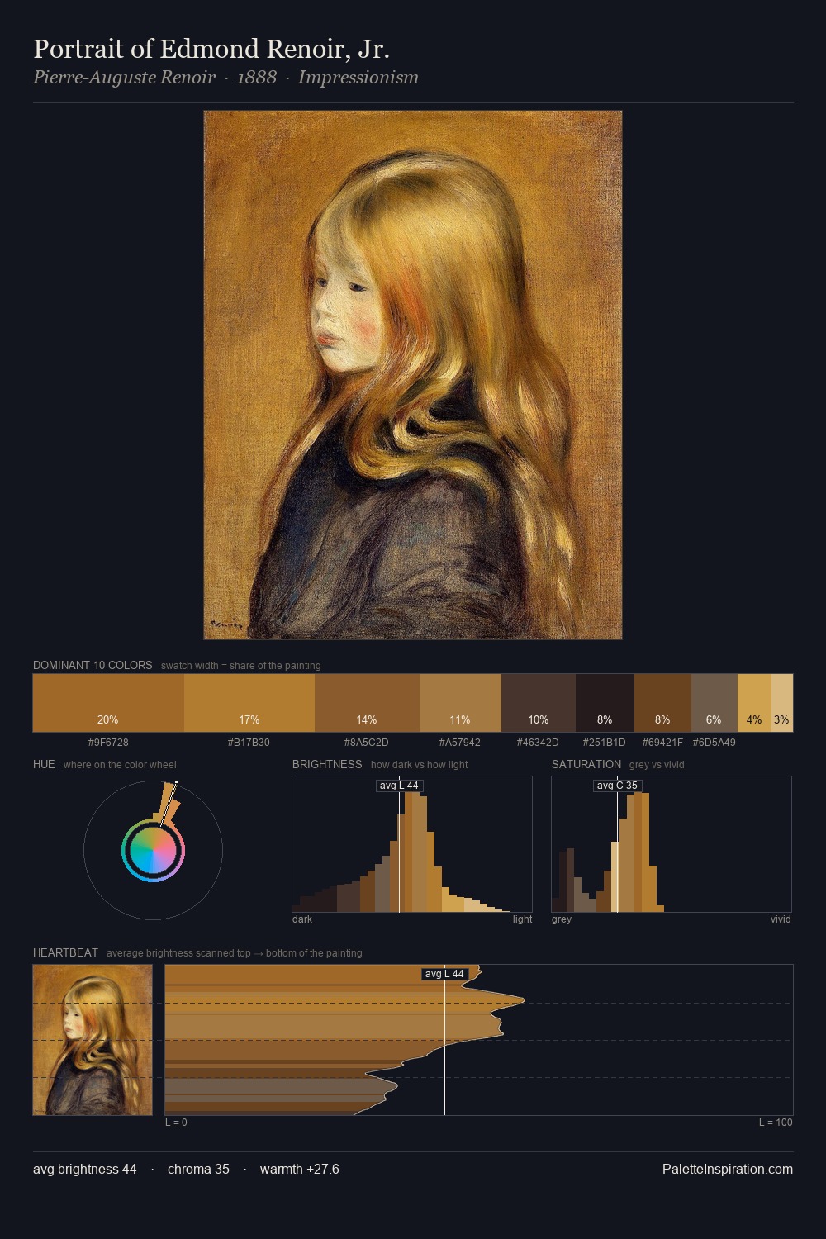Screen dimensions: 826x1239
Task: Click the footer text warmth +27.6
Action: 300,1170
